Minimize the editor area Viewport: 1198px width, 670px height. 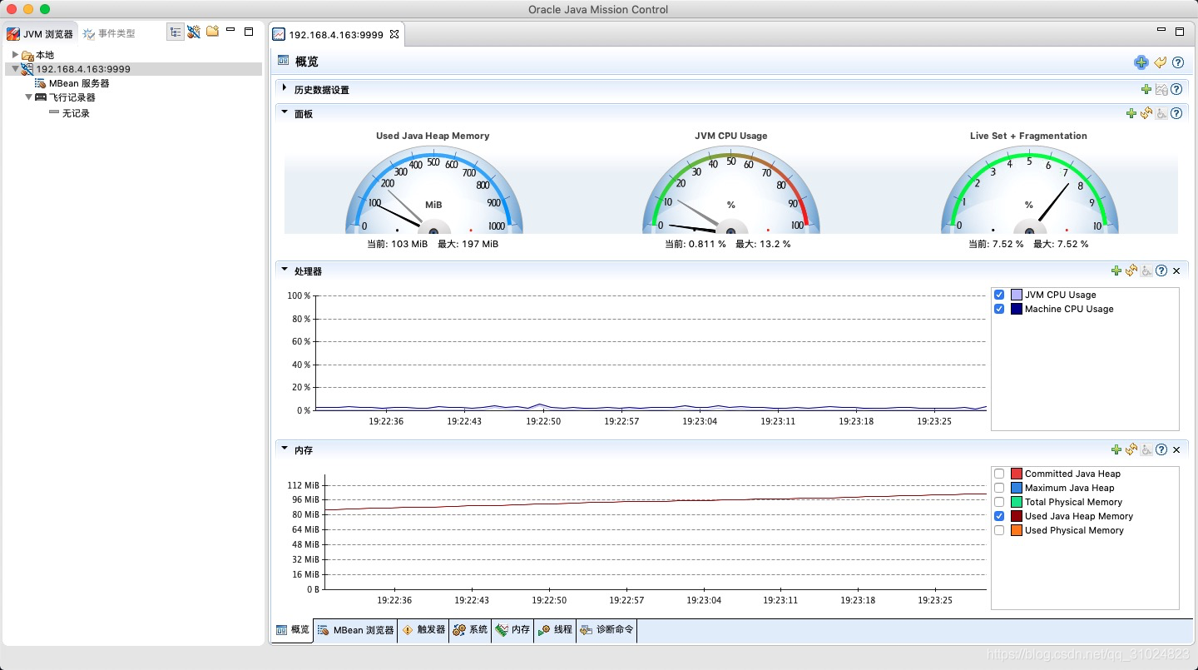pyautogui.click(x=1161, y=30)
